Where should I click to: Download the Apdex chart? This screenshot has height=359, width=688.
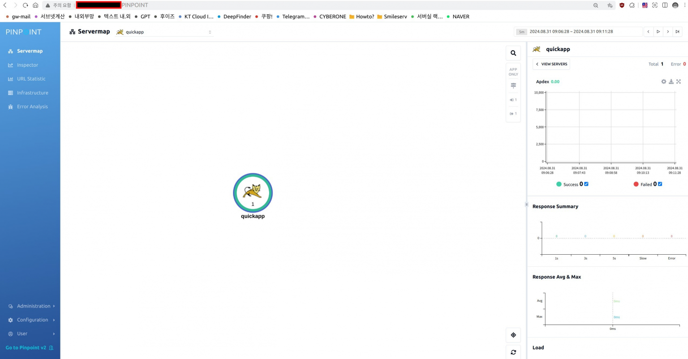[x=671, y=81]
